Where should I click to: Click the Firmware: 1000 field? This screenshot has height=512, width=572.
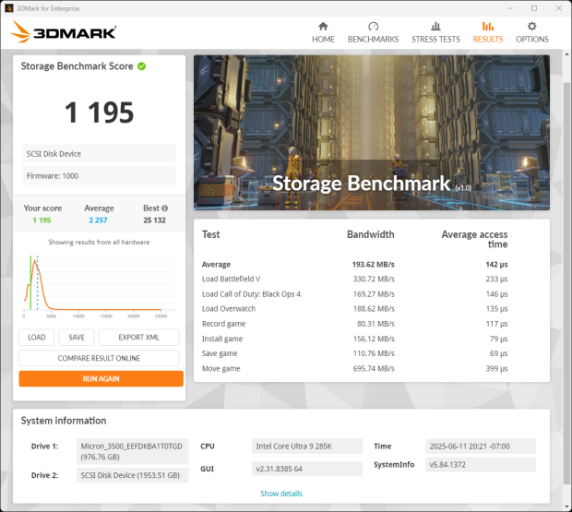[x=99, y=176]
